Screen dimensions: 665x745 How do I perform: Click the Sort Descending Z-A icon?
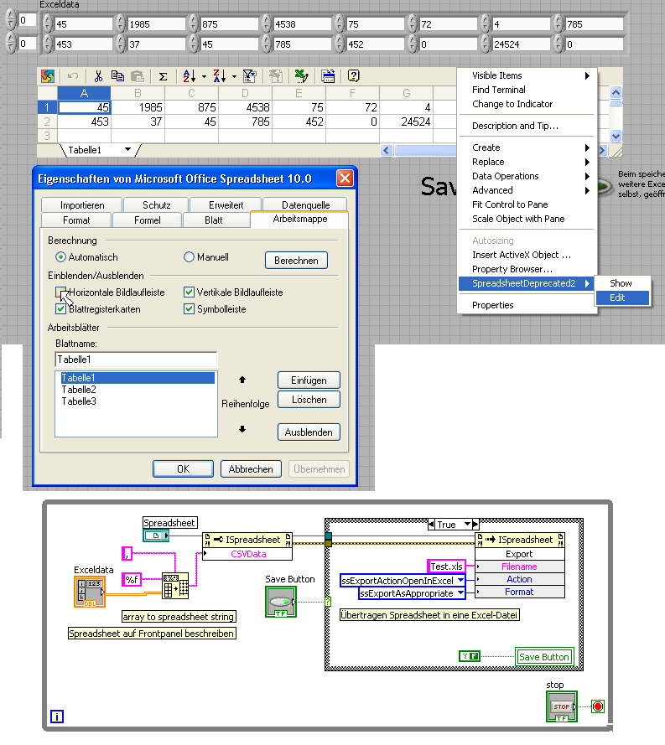219,76
